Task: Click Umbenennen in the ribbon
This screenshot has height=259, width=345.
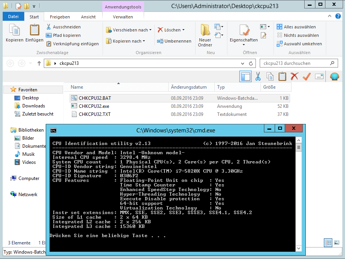Action: click(x=174, y=41)
